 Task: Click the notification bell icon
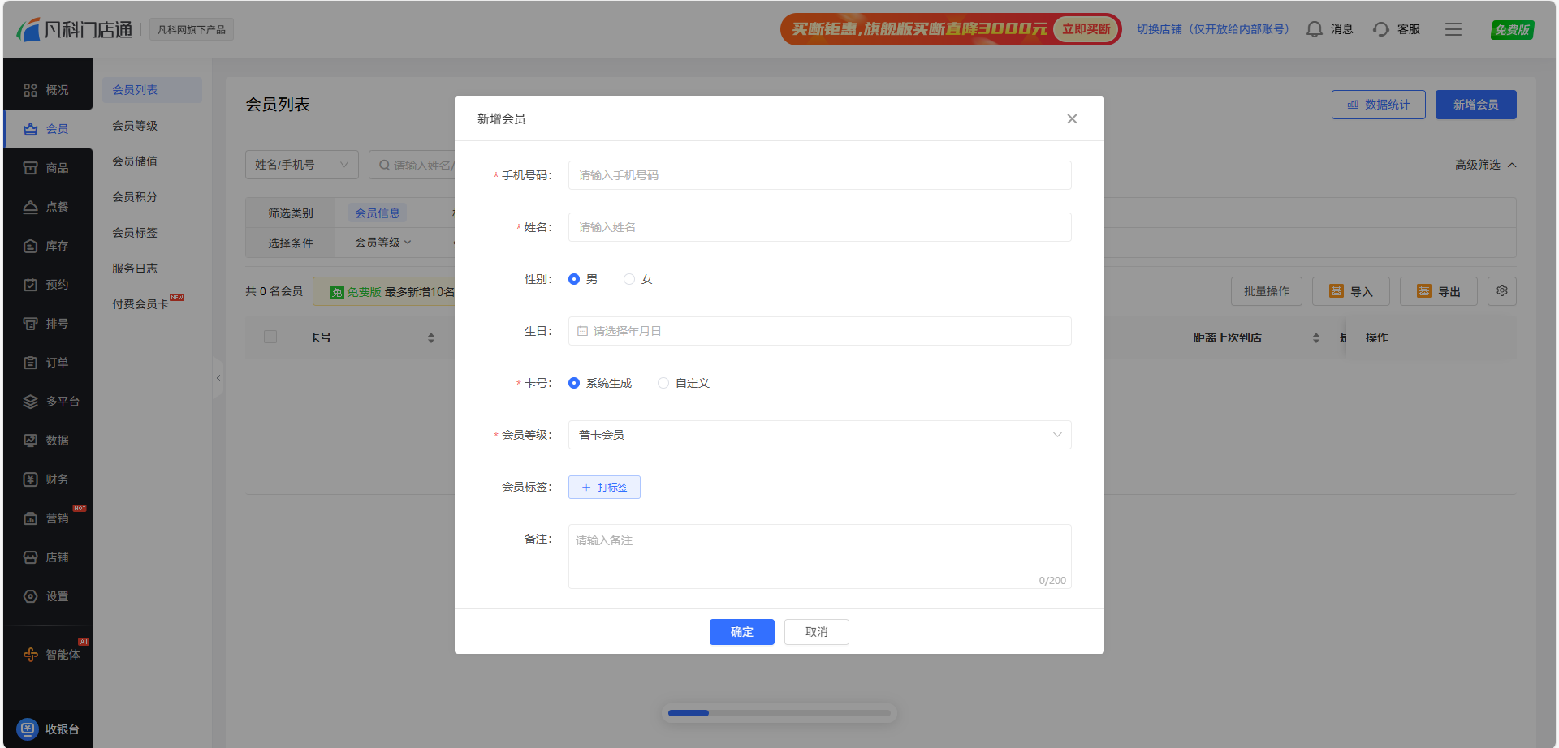click(1314, 29)
